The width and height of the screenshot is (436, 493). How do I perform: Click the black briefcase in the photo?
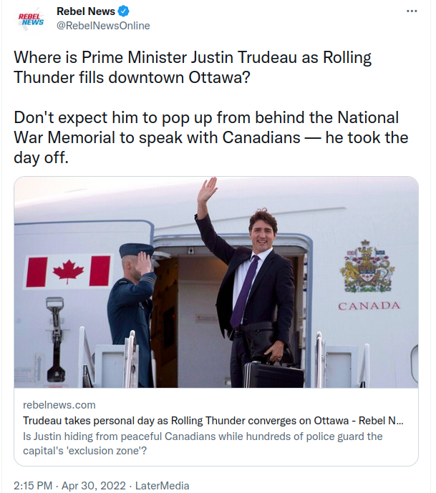point(274,374)
